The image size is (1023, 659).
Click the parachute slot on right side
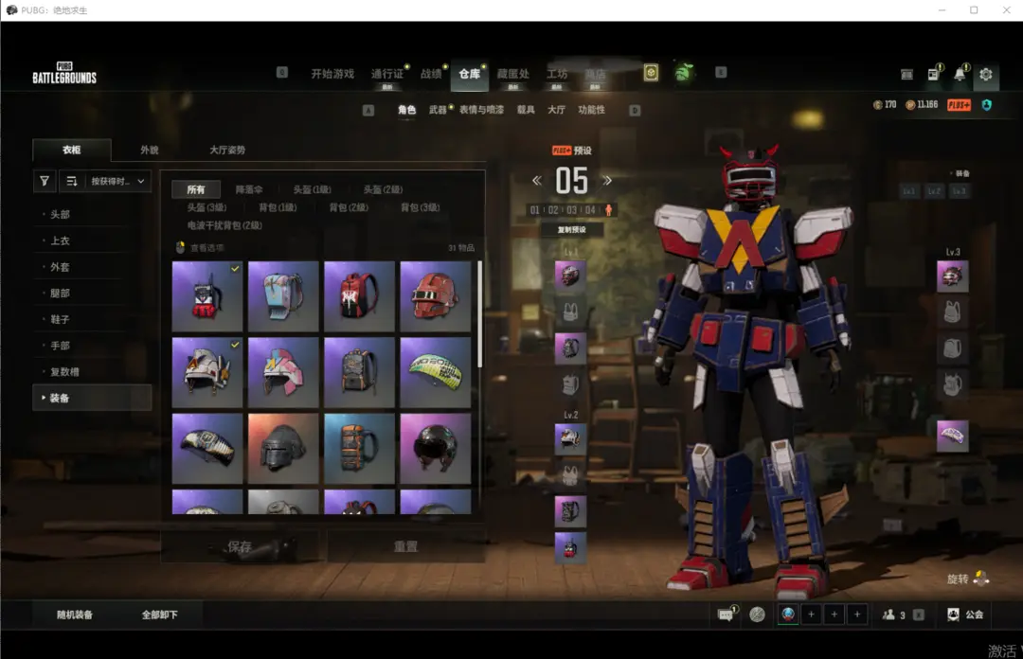952,436
